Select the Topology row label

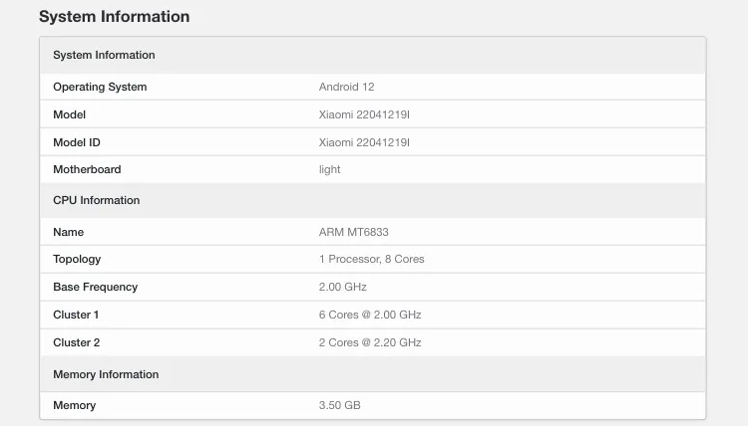(x=77, y=259)
